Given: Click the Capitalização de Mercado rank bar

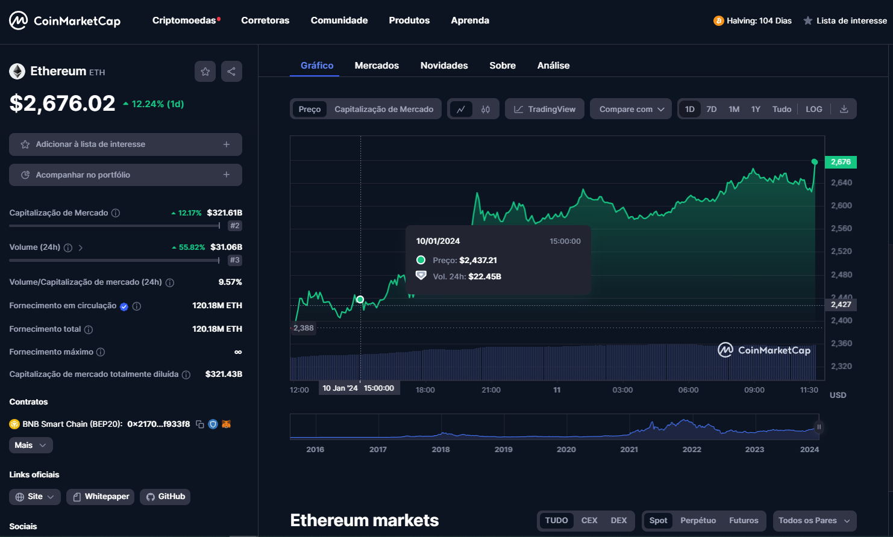Looking at the screenshot, I should [114, 226].
